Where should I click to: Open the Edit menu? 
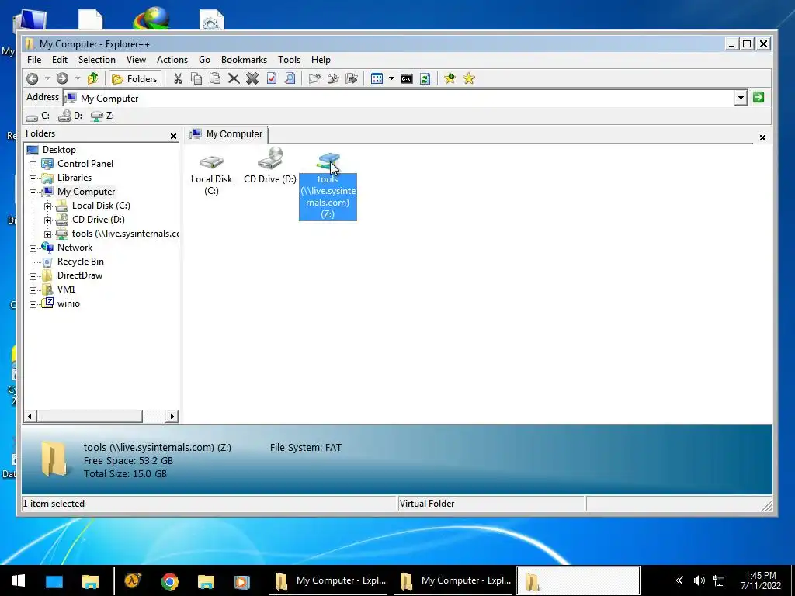click(59, 59)
